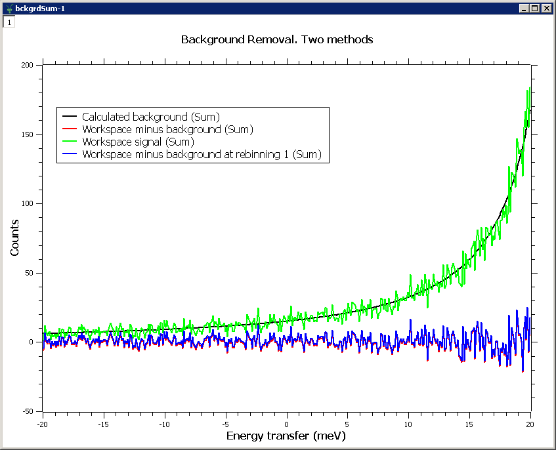Click the "Counts" Y-axis label
This screenshot has height=450, width=556.
pyautogui.click(x=14, y=237)
